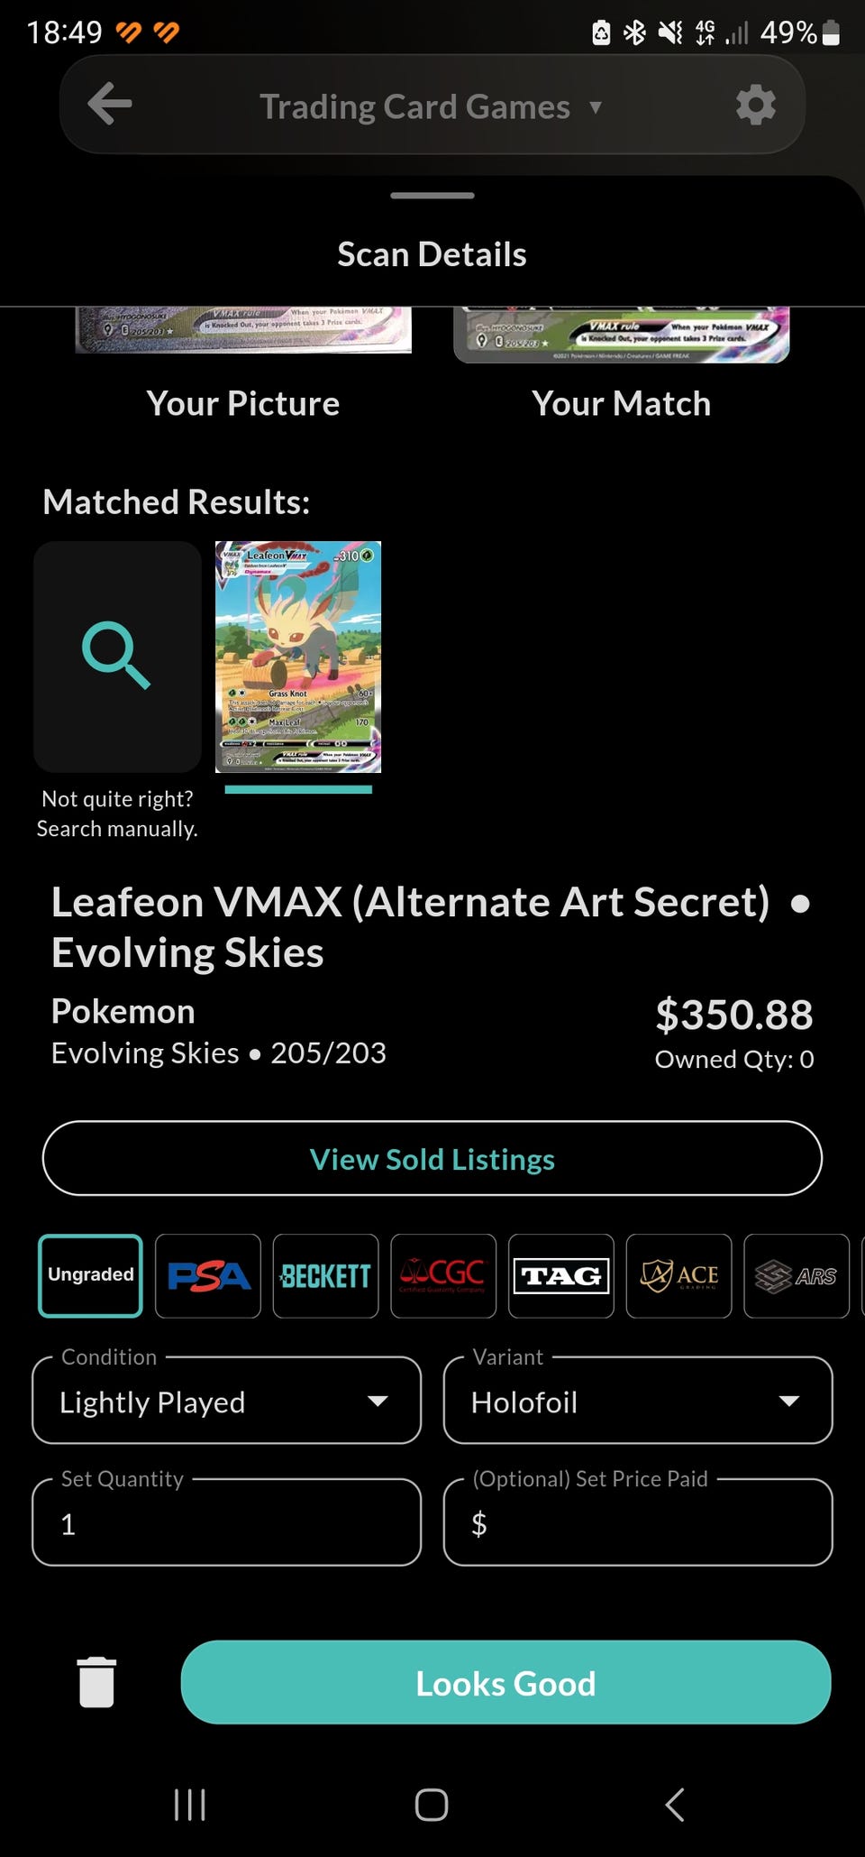Focus the Set Quantity field

coord(226,1522)
